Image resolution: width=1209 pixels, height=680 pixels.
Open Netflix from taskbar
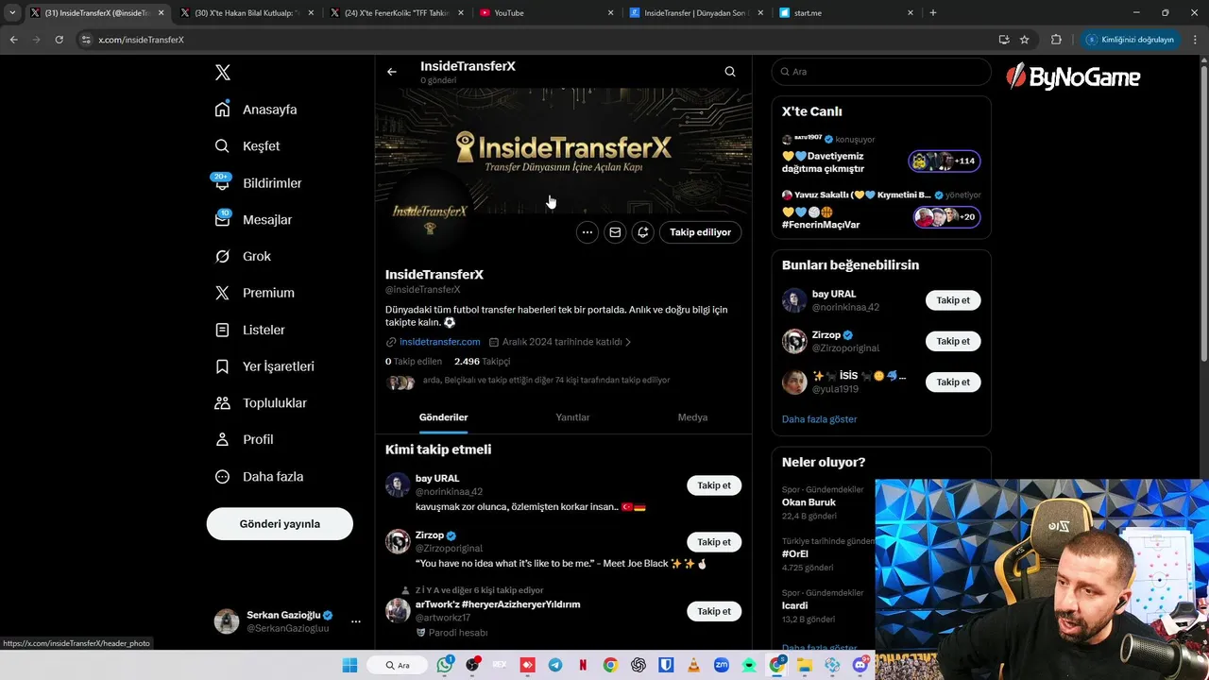(x=583, y=665)
